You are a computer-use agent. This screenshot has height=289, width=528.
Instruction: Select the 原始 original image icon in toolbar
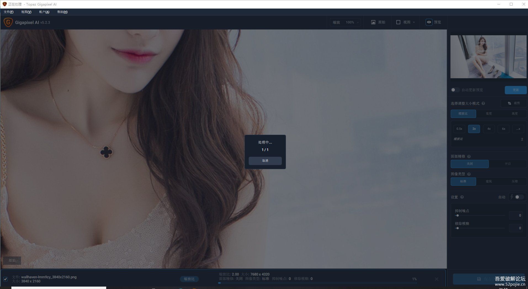coord(373,22)
